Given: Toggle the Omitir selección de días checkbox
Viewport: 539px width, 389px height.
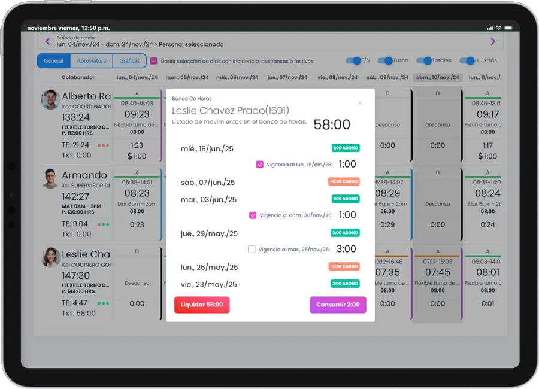Looking at the screenshot, I should click(154, 61).
